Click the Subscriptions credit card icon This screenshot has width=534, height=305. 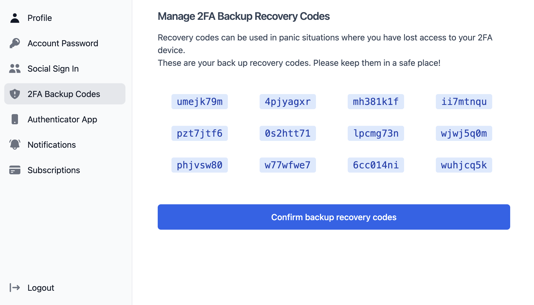coord(15,170)
